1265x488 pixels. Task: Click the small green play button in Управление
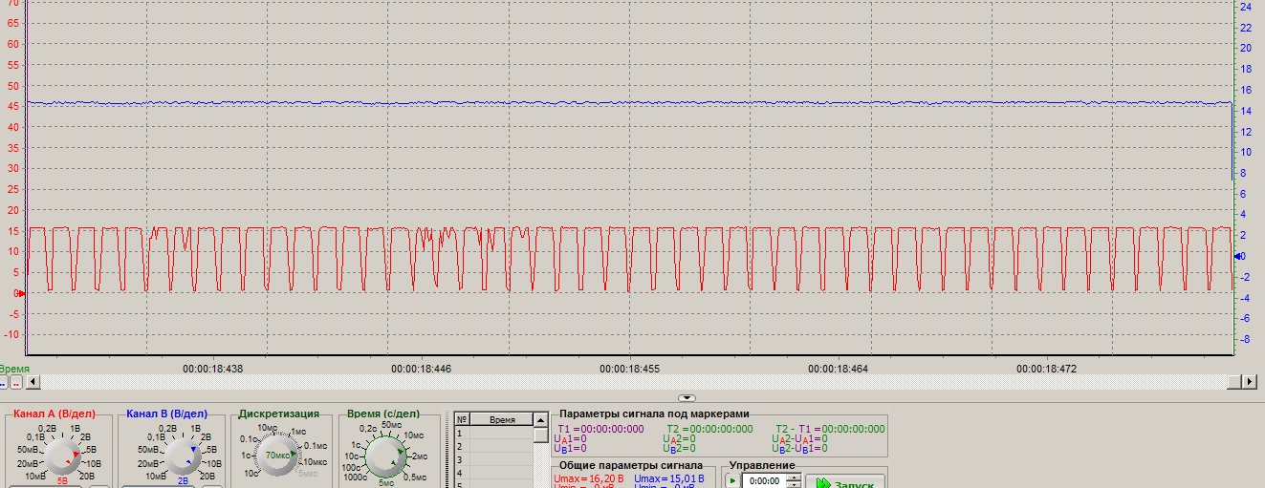click(x=732, y=481)
